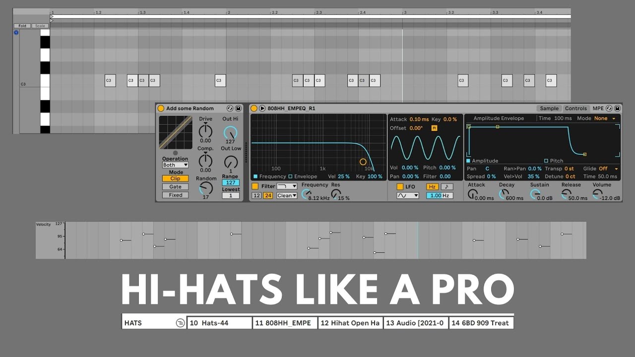Select the 12 Hihat Open Ha track

pos(350,323)
